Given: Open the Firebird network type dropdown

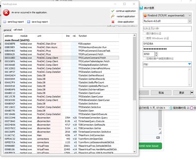Looking at the screenshot, I should pos(190,15).
